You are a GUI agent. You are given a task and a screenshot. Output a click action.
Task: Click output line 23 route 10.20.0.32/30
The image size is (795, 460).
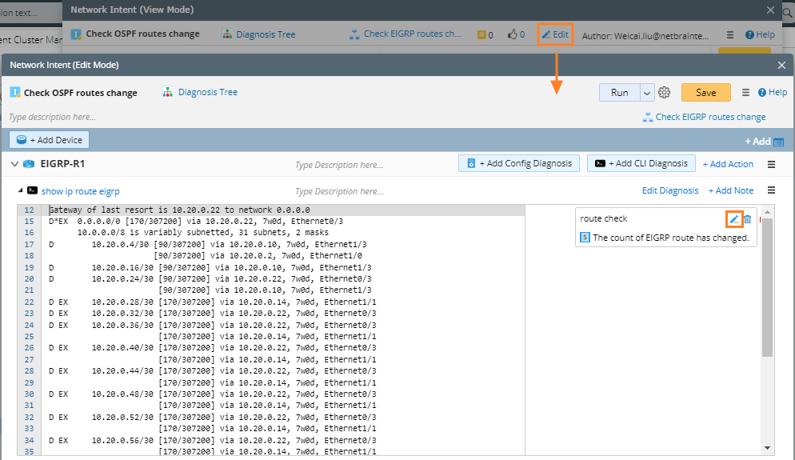coord(213,314)
